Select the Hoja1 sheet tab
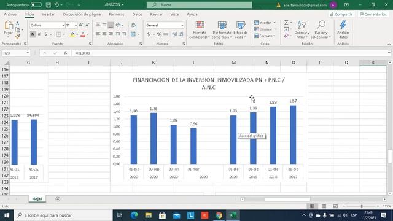The height and width of the screenshot is (221, 393). point(37,199)
